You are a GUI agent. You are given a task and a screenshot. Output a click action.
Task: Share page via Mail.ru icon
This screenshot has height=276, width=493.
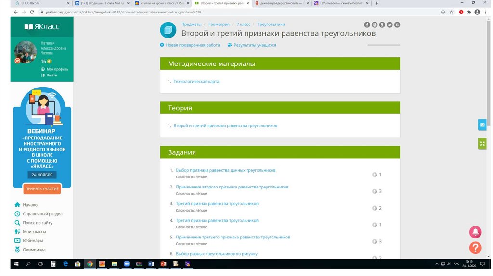click(x=375, y=25)
